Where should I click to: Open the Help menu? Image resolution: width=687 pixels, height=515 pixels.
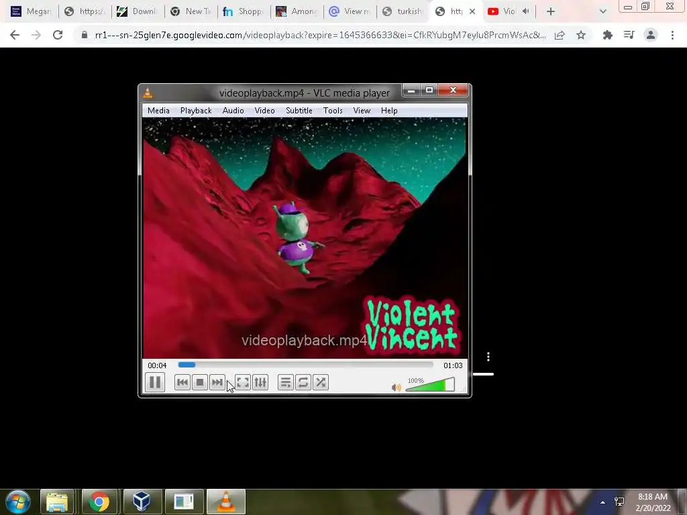[x=389, y=111]
